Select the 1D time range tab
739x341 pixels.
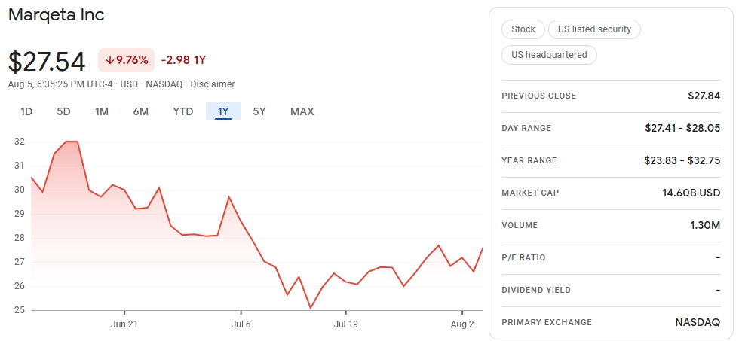(x=26, y=111)
